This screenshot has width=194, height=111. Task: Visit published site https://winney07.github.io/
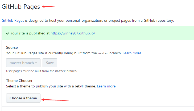click(x=73, y=33)
